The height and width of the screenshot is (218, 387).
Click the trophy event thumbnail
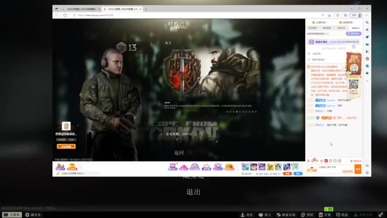(66, 126)
